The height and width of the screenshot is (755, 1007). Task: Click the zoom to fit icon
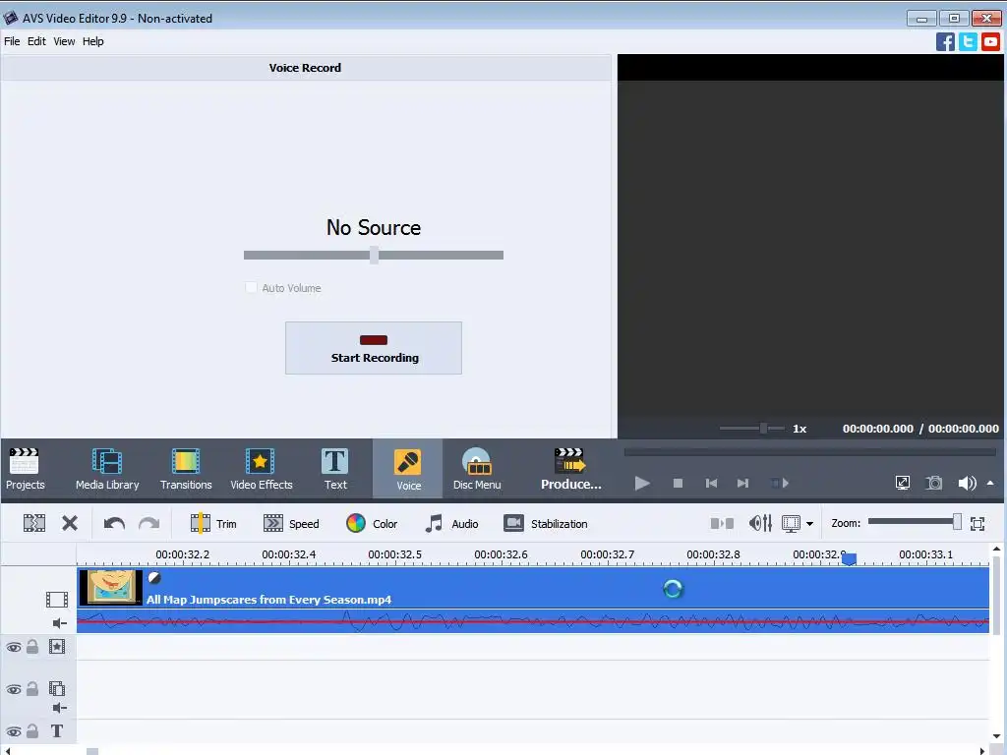[x=977, y=523]
